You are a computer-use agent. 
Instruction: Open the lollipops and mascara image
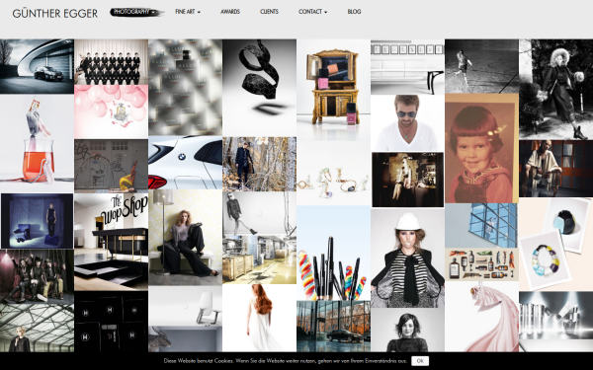tap(334, 253)
